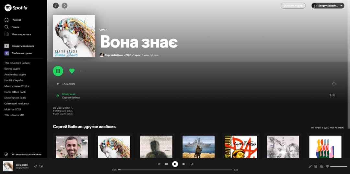Open Моя медиатека library
Screen dimensions: 350x174
(21, 35)
